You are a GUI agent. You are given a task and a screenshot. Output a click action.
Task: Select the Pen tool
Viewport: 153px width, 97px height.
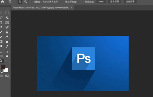(x=7, y=46)
